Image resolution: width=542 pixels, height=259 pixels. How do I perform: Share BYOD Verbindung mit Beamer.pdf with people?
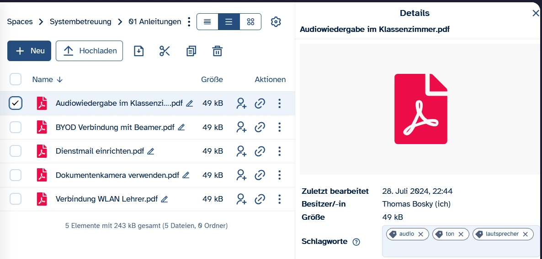241,127
